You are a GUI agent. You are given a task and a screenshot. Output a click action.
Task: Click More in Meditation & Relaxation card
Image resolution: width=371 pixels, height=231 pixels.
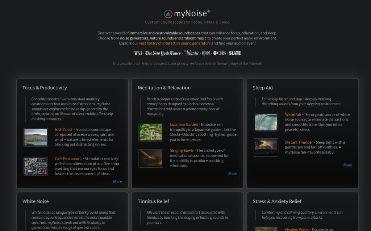(233, 173)
